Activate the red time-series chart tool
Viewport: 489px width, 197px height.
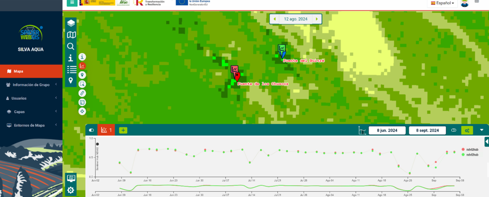coord(82,66)
